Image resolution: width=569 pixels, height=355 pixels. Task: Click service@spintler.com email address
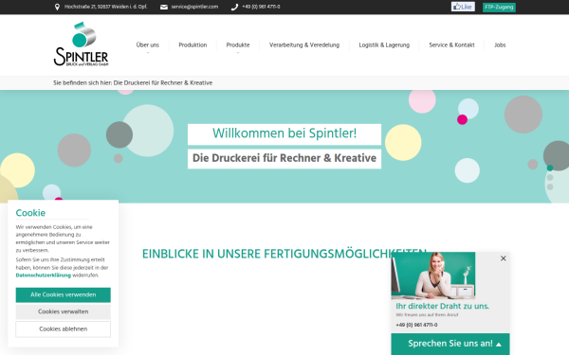coord(194,7)
